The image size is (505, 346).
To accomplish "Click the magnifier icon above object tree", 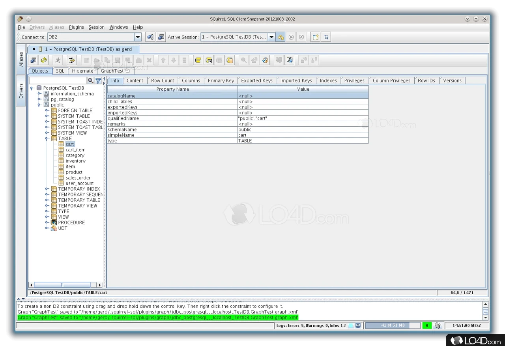I will click(x=90, y=80).
